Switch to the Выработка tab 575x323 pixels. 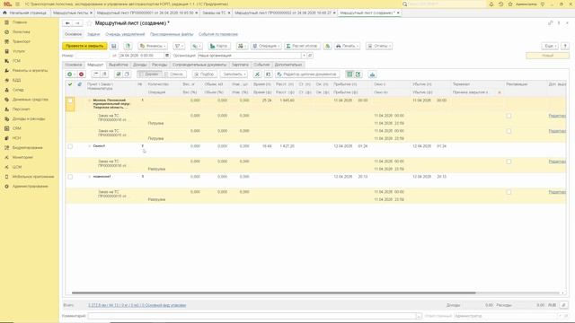point(118,65)
